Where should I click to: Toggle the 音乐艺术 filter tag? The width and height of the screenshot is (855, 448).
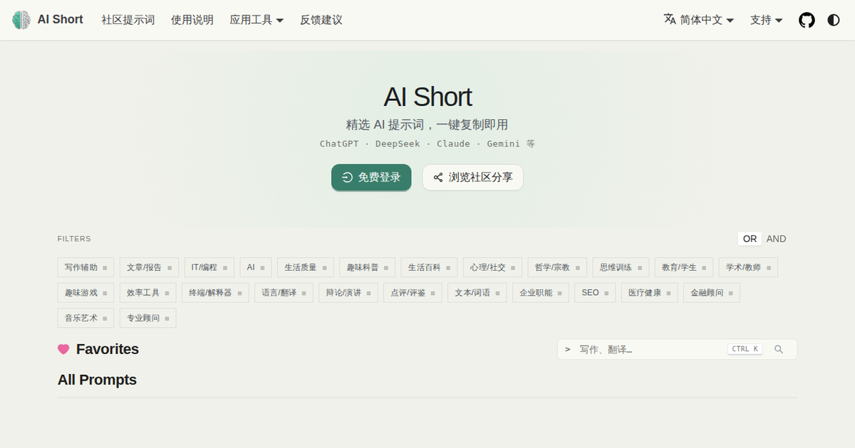[x=85, y=318]
